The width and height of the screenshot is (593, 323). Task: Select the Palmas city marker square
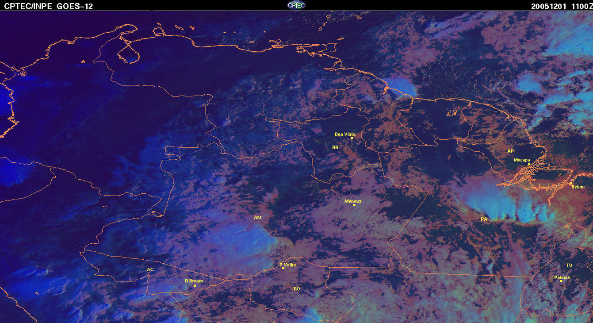561,281
